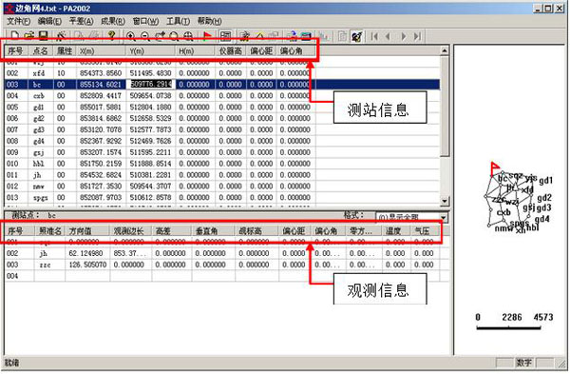The image size is (570, 374).
Task: Open the 平差(A) menu
Action: pyautogui.click(x=81, y=21)
